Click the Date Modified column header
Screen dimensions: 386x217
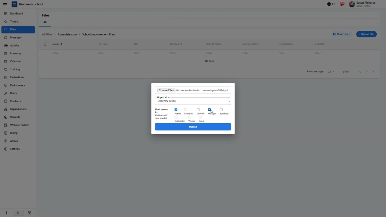(250, 44)
